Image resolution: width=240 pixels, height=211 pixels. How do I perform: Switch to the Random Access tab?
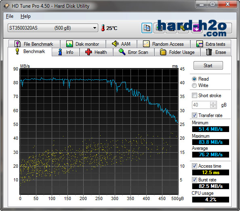tap(164, 44)
